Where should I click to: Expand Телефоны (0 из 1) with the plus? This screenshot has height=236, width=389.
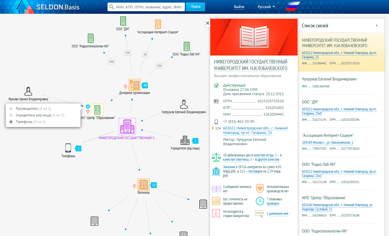click(x=11, y=122)
